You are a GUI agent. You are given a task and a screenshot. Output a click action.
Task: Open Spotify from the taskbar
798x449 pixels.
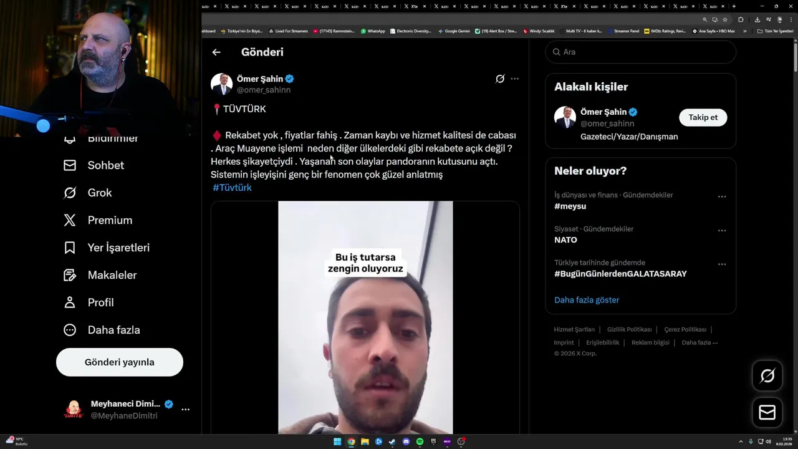tap(420, 442)
